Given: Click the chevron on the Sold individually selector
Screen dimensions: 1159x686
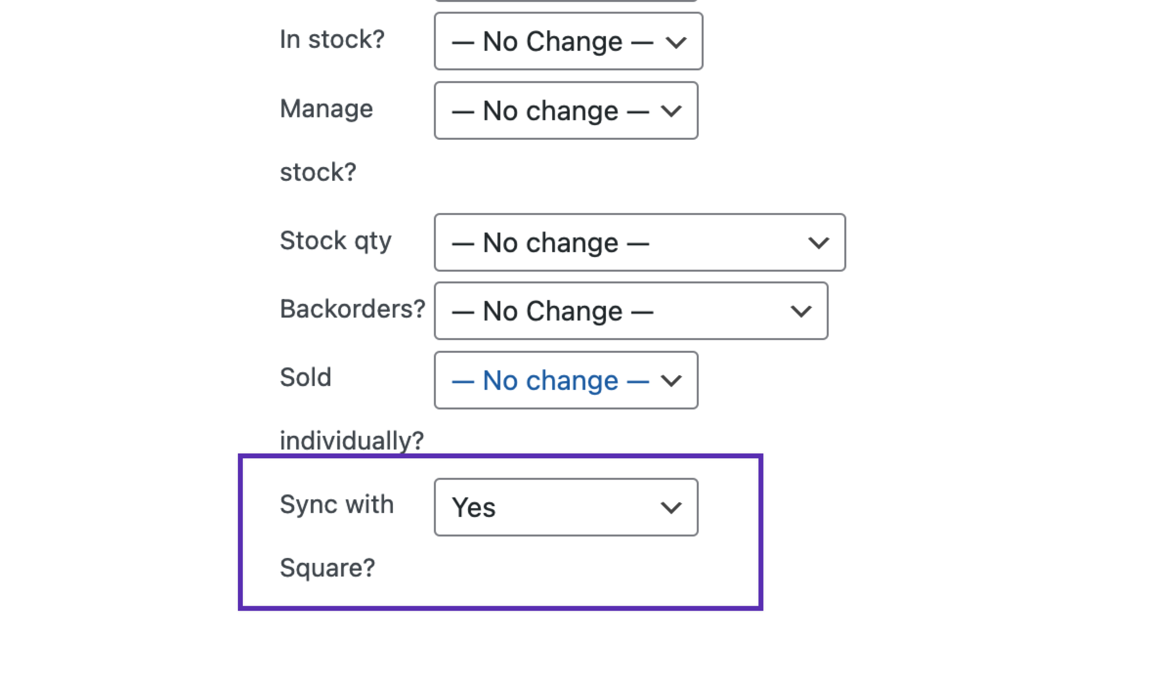Looking at the screenshot, I should (x=672, y=381).
